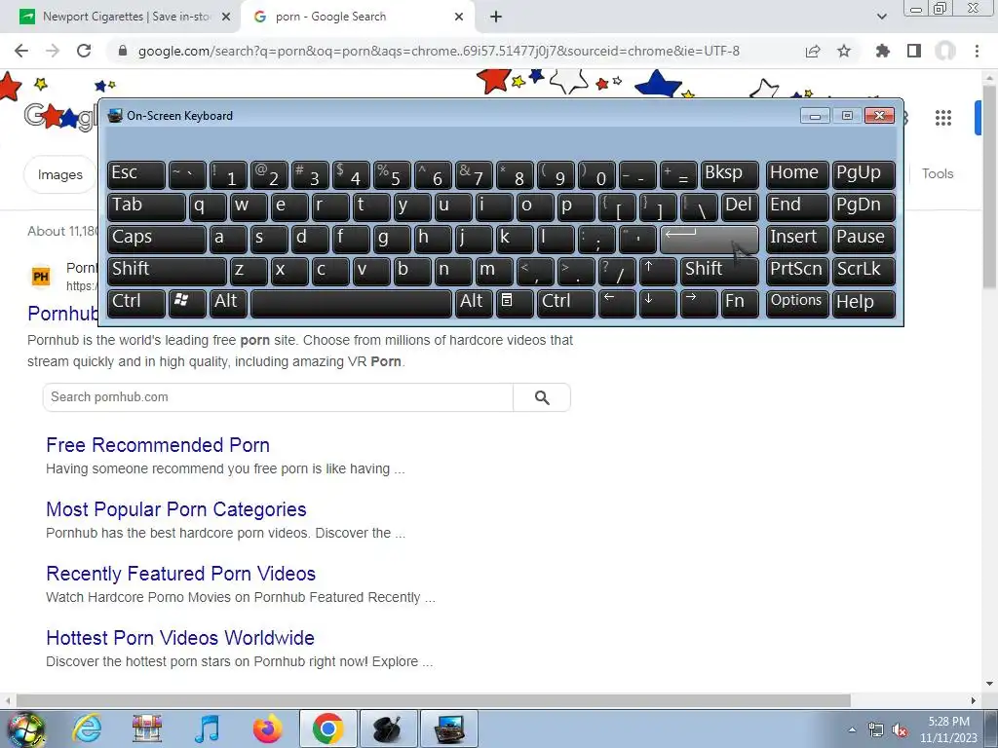Toggle the right Shift key
This screenshot has width=998, height=748.
pos(719,271)
